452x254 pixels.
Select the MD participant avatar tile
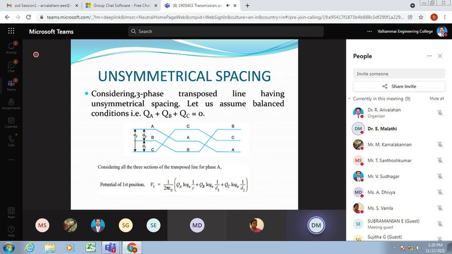tap(197, 225)
